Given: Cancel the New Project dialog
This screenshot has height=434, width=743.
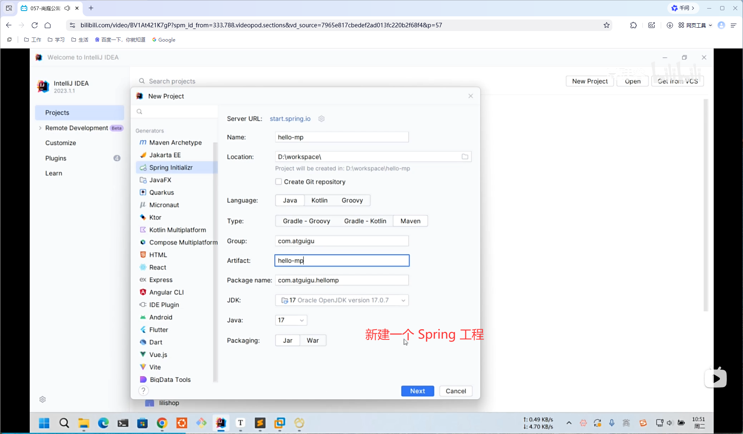Looking at the screenshot, I should pos(456,391).
